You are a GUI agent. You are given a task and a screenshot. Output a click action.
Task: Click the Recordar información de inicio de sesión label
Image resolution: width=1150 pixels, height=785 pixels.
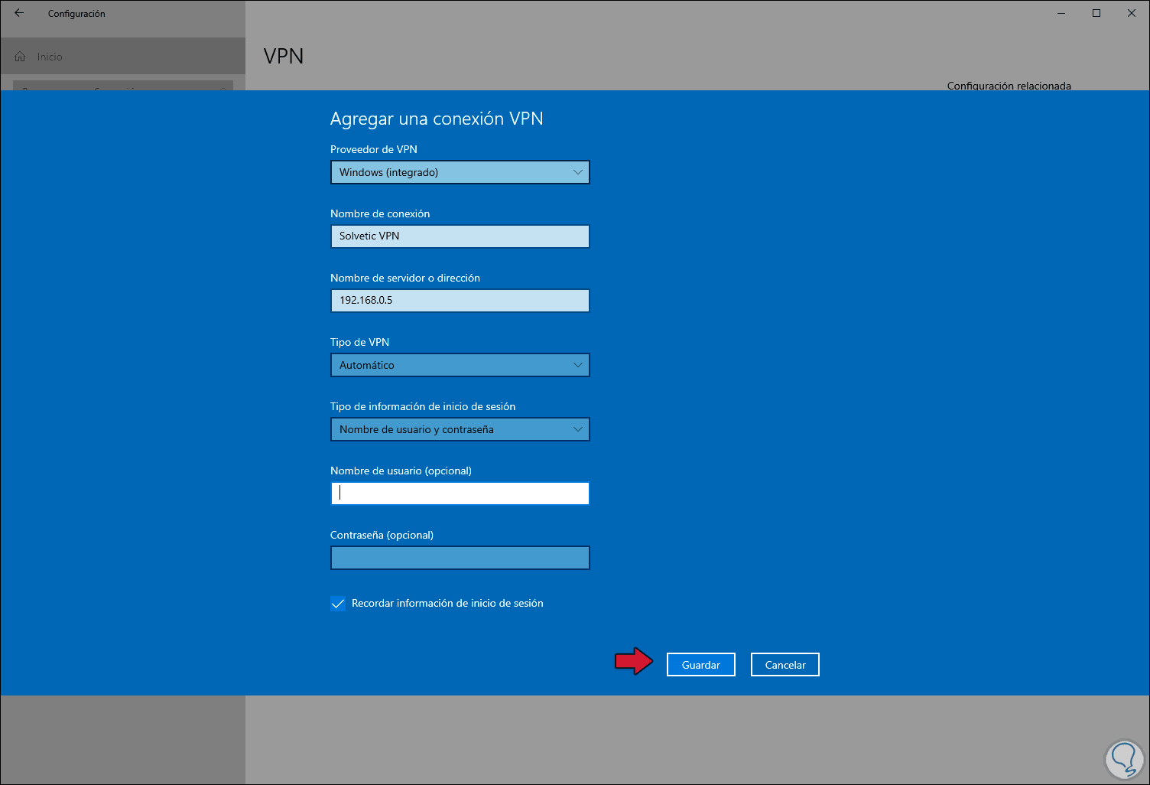[x=447, y=604]
